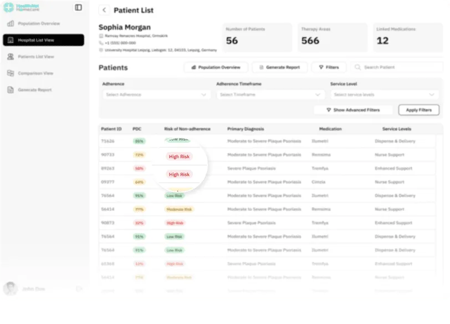Open the Select Adherence dropdown

click(x=155, y=94)
